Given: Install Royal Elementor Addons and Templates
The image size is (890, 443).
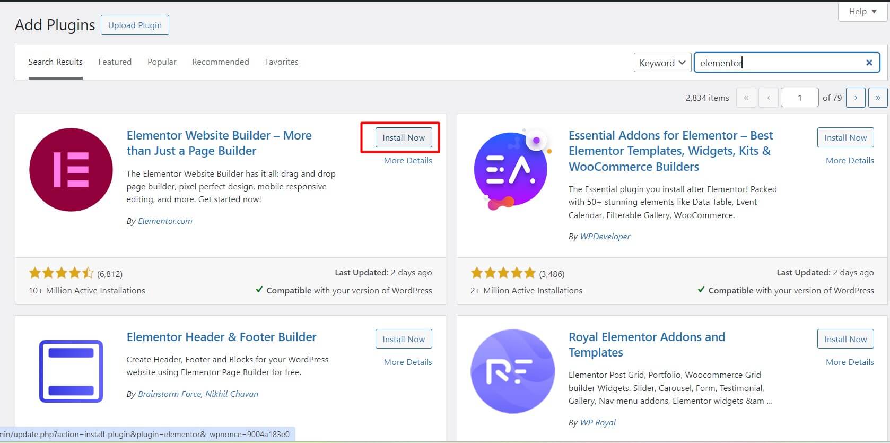Looking at the screenshot, I should 845,339.
